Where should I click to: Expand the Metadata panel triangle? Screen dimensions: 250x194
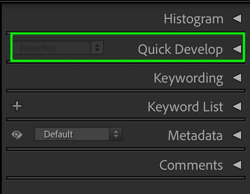(237, 135)
